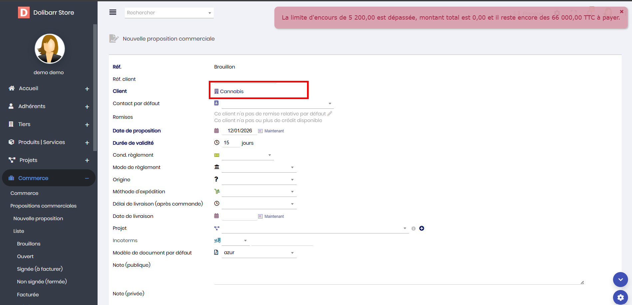This screenshot has height=305, width=632.
Task: Click Maintenant next to Date de livraison
Action: pyautogui.click(x=274, y=217)
